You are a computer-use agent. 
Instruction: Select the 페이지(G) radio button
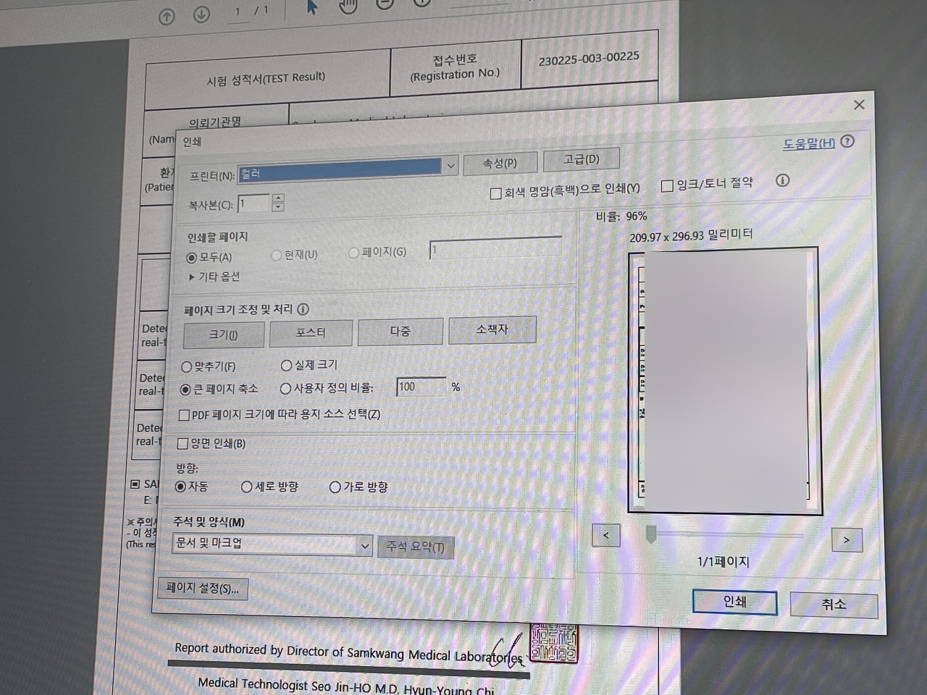[x=353, y=253]
